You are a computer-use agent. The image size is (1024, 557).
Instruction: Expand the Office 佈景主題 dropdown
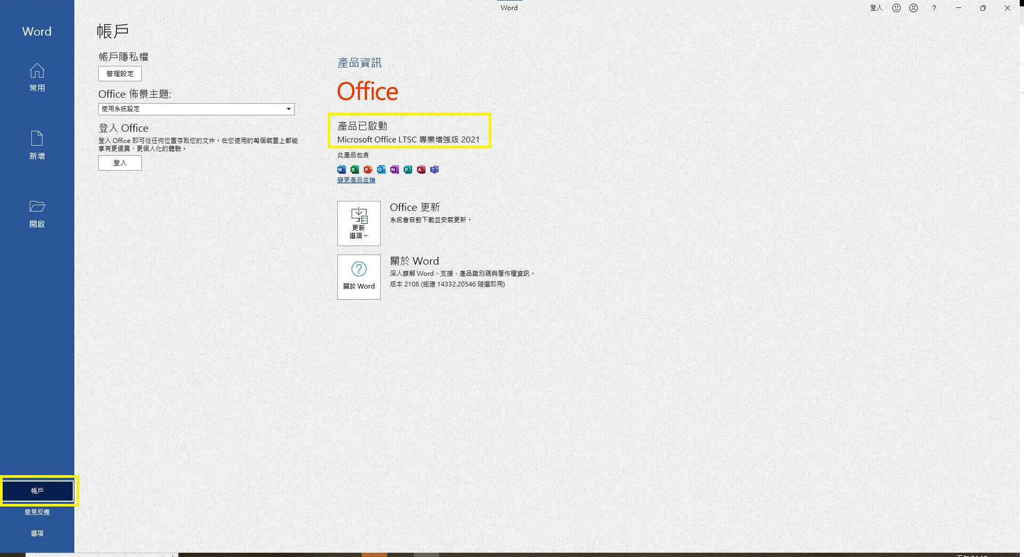[288, 109]
